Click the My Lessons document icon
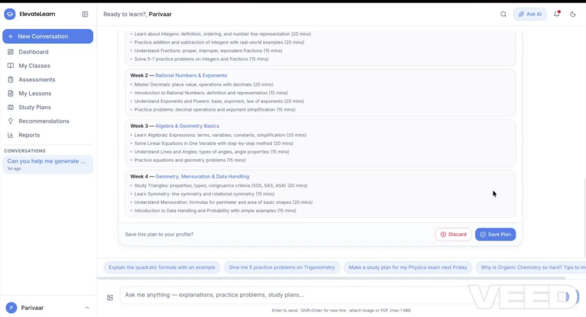The height and width of the screenshot is (317, 586). 11,93
